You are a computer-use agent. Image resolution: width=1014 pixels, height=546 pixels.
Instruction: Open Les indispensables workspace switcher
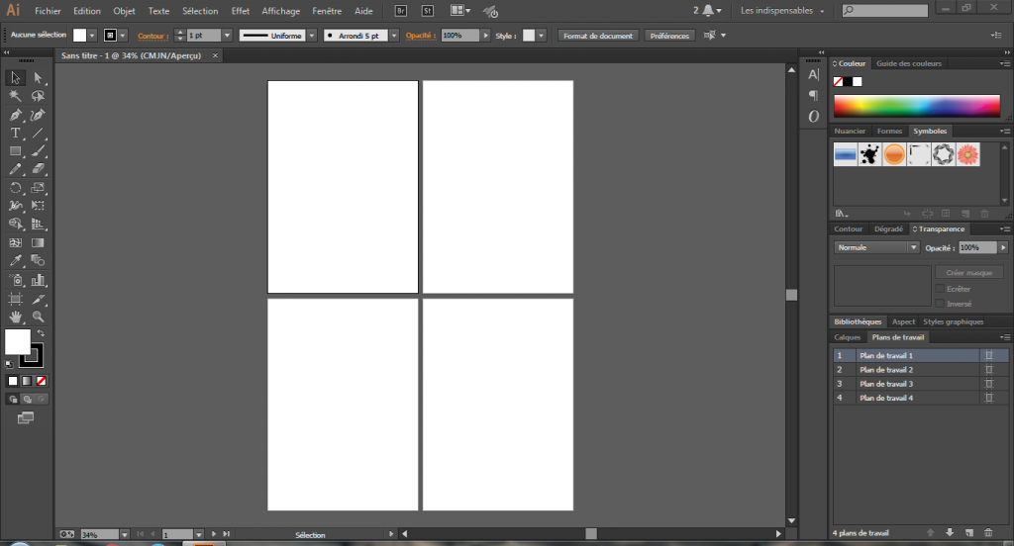[782, 10]
